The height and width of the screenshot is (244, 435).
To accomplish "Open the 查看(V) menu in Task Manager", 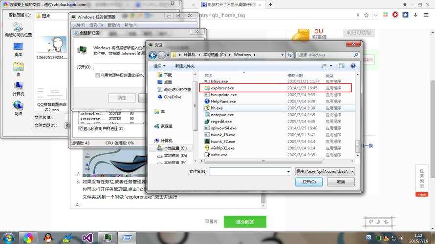I will 114,25.
